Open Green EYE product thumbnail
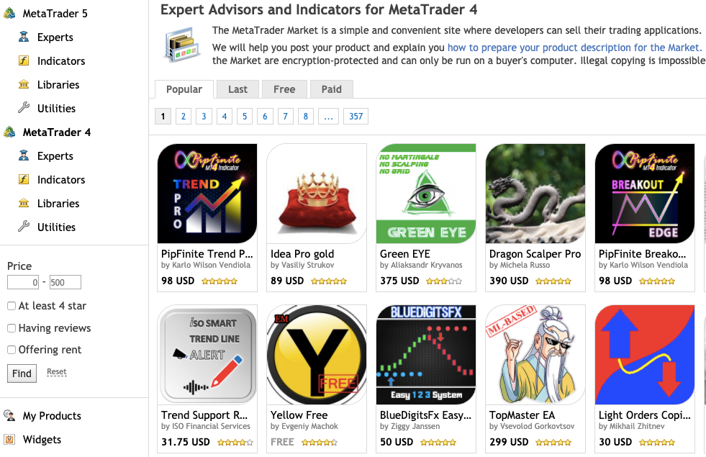The height and width of the screenshot is (457, 706). [426, 194]
